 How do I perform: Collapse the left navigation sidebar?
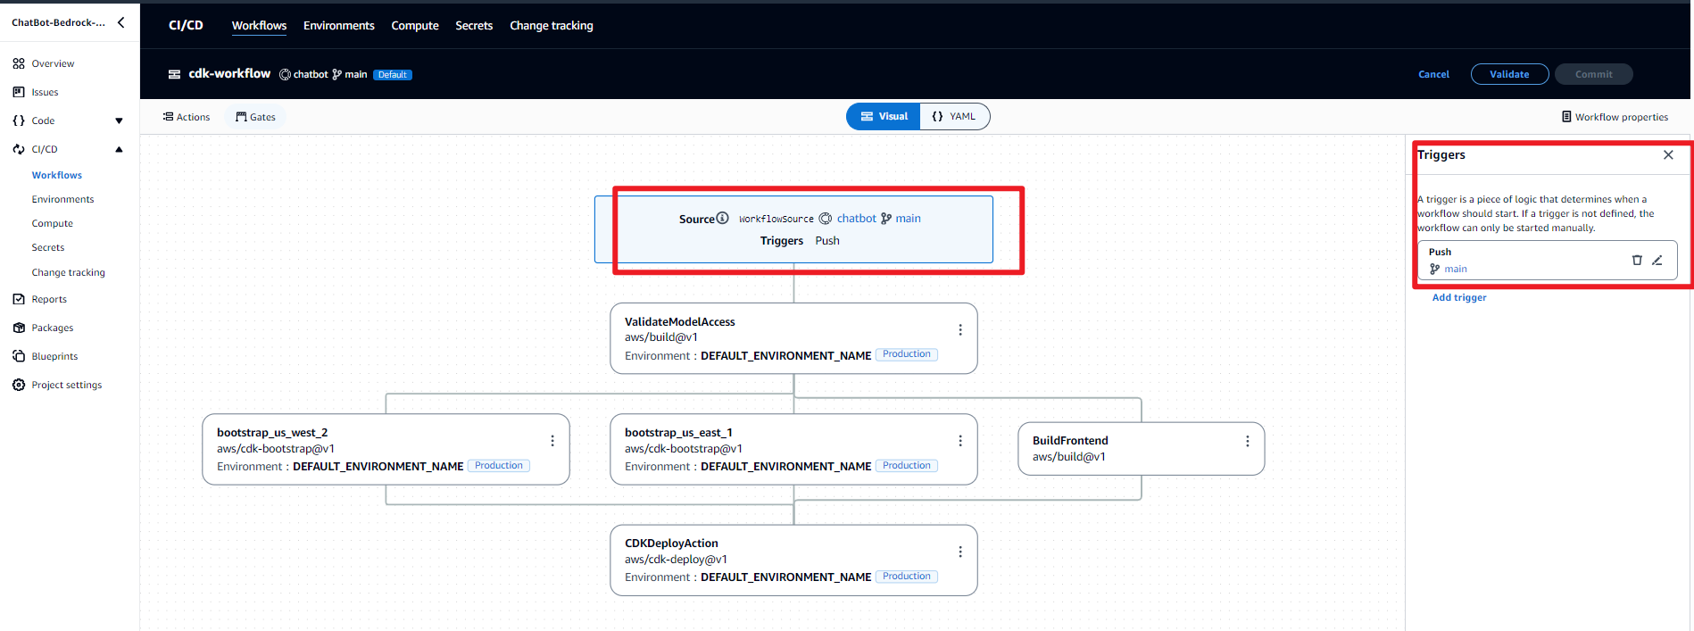click(x=121, y=22)
